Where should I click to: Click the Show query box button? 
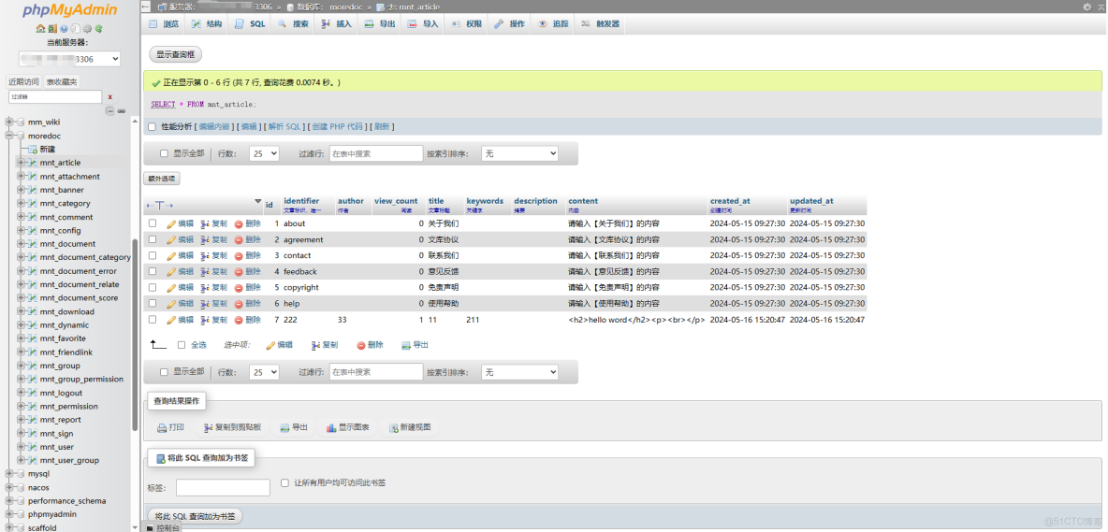176,54
